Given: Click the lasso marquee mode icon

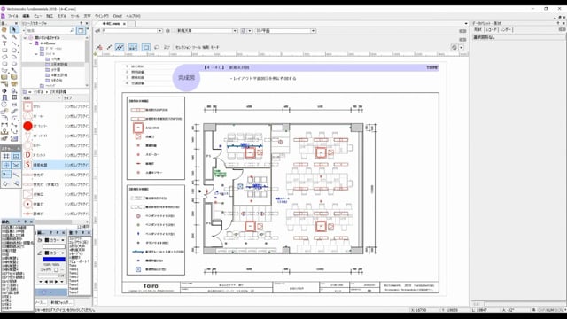Looking at the screenshot, I should coord(157,47).
